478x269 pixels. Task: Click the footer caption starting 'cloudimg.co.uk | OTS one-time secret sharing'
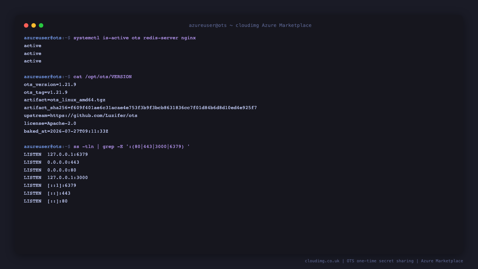click(x=384, y=261)
